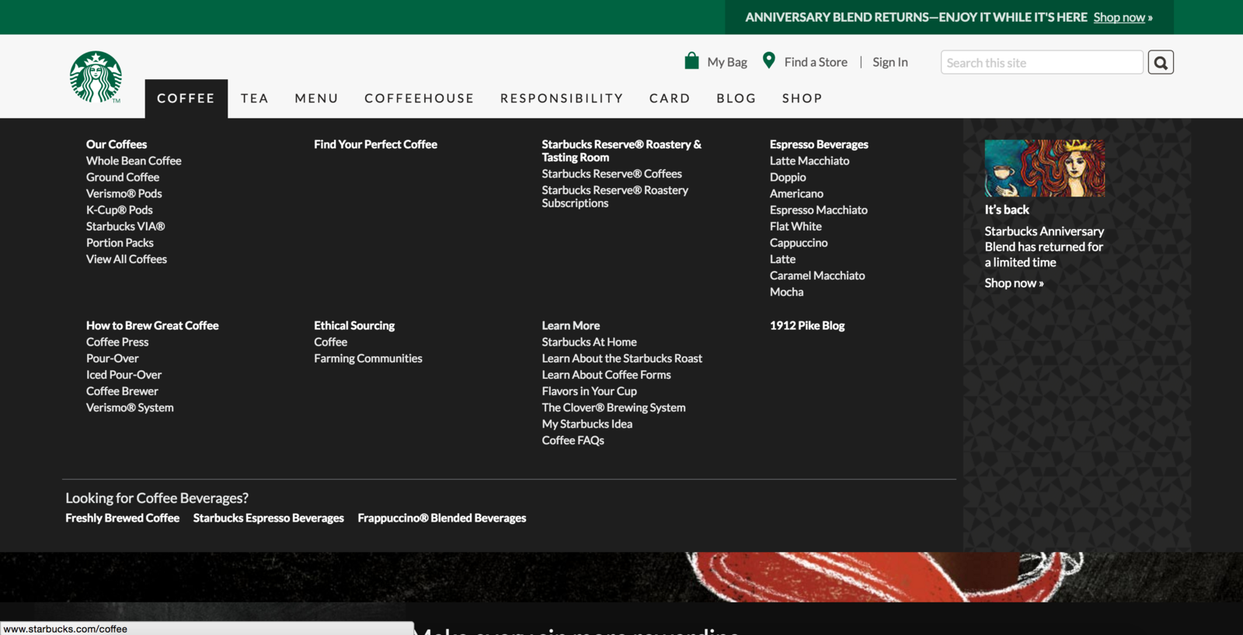Click the Our Coffees heading

coord(117,144)
